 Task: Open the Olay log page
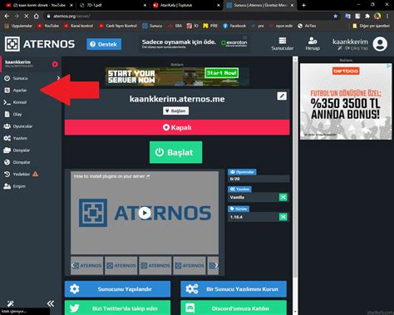pos(13,114)
